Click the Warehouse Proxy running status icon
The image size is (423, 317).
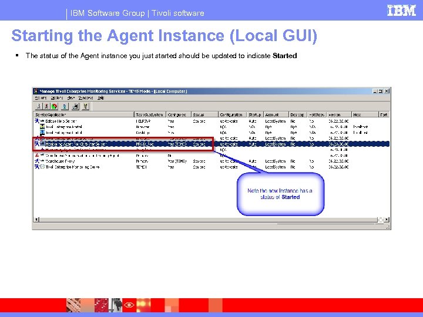tap(37, 161)
